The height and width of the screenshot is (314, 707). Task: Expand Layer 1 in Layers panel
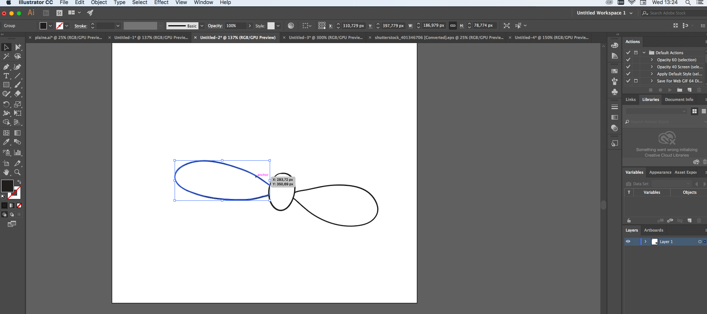(646, 242)
